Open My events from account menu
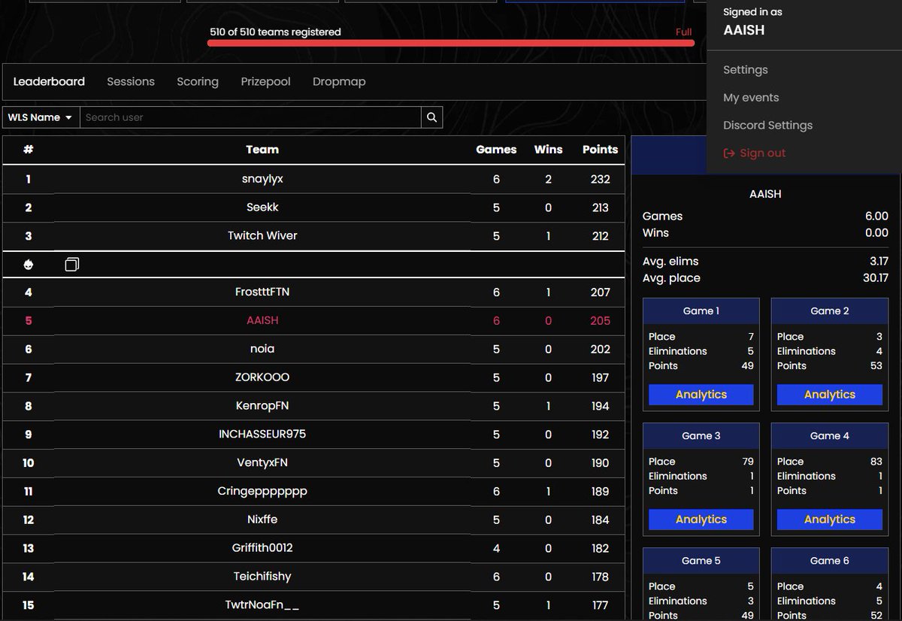 [x=751, y=98]
